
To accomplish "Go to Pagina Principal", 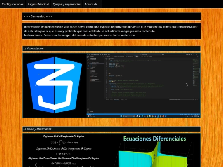I will pyautogui.click(x=38, y=4).
